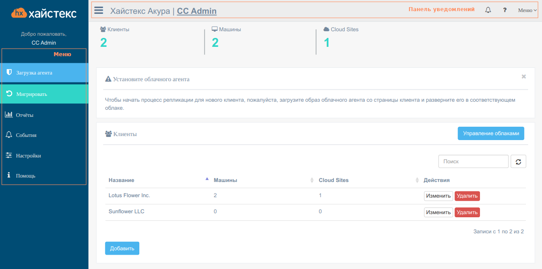Click Удалить for Sunflower LLC

[467, 212]
